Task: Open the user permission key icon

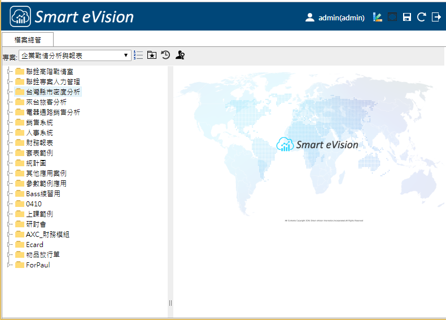Action: coord(180,55)
